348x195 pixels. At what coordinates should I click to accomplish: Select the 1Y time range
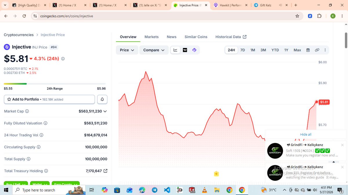pyautogui.click(x=286, y=50)
